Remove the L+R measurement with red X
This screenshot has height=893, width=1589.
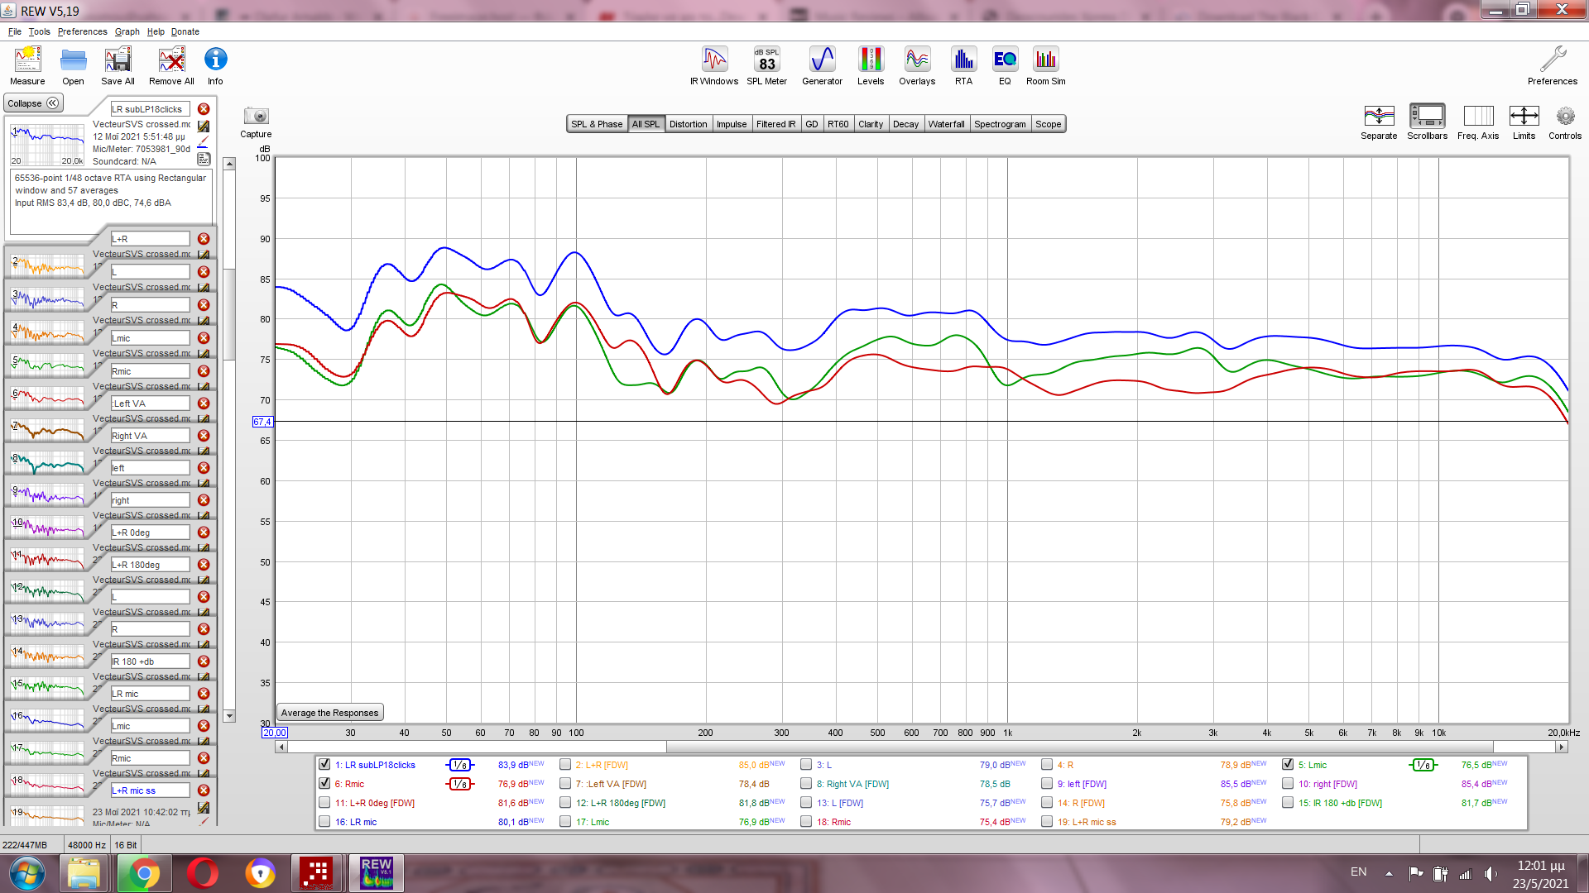(x=204, y=239)
